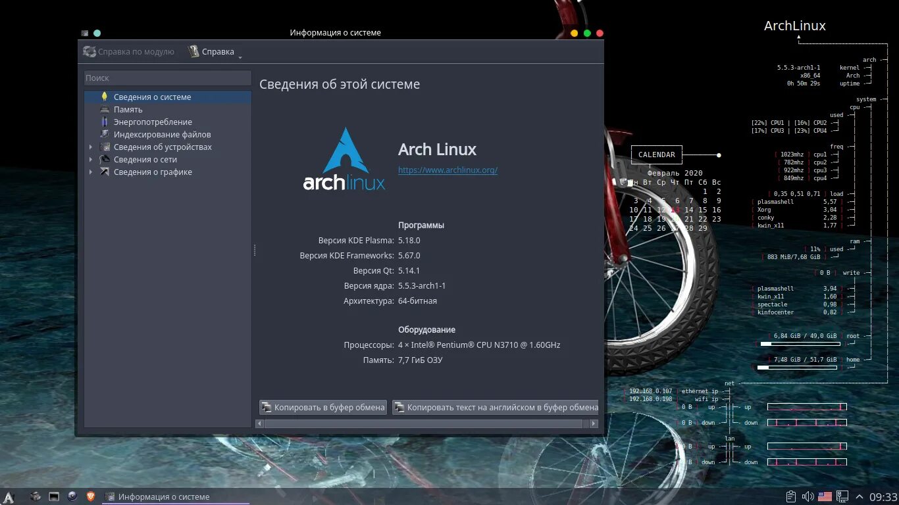
Task: Select the Память module
Action: pos(168,110)
